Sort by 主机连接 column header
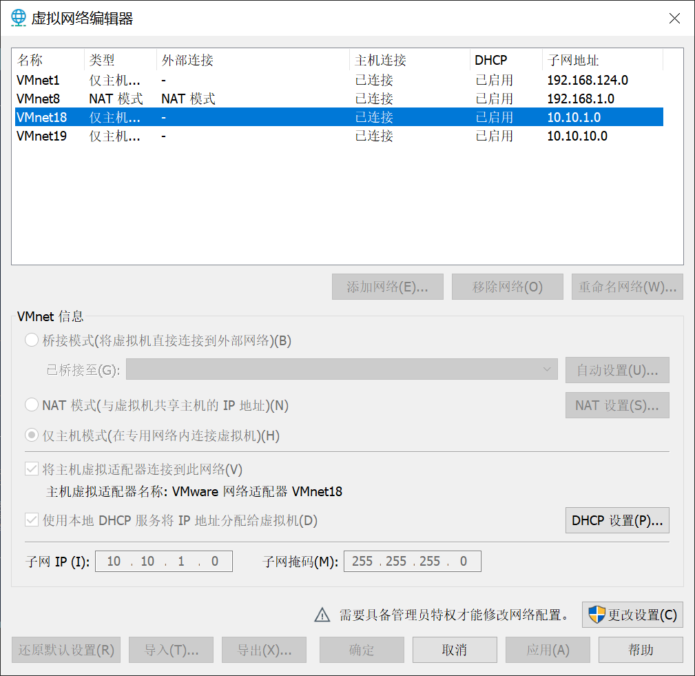This screenshot has width=695, height=676. click(x=410, y=60)
